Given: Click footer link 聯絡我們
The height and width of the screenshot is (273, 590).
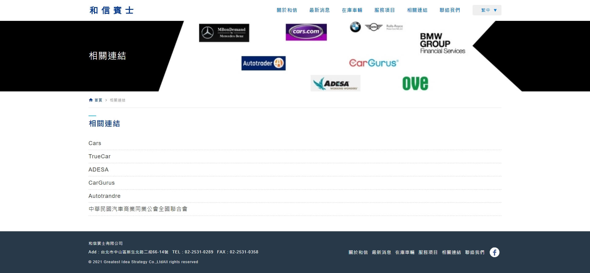Looking at the screenshot, I should point(475,252).
